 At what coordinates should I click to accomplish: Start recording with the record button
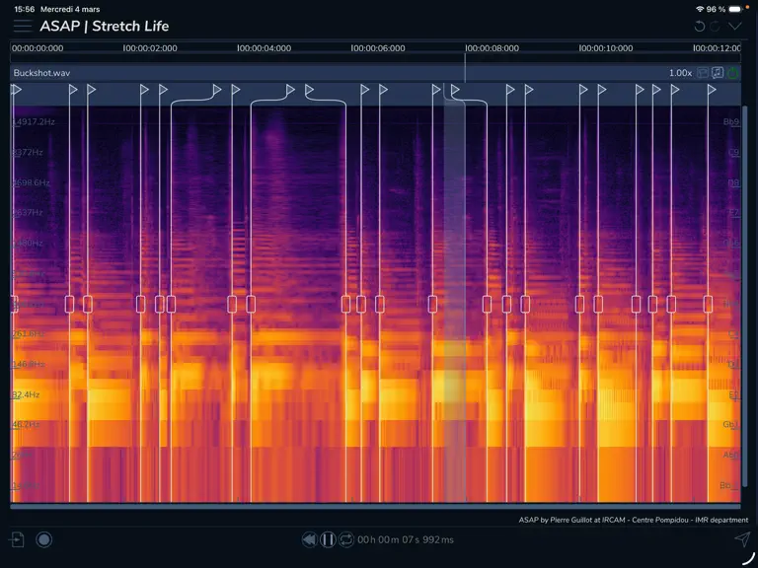pos(44,539)
